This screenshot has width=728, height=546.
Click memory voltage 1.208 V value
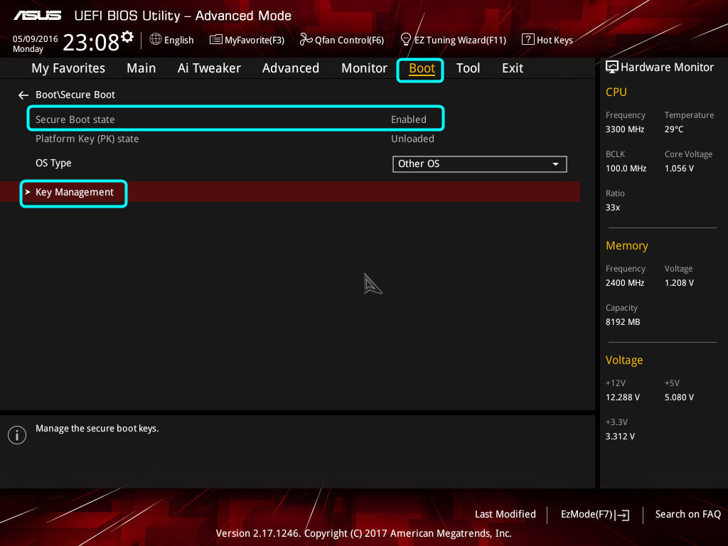(679, 282)
